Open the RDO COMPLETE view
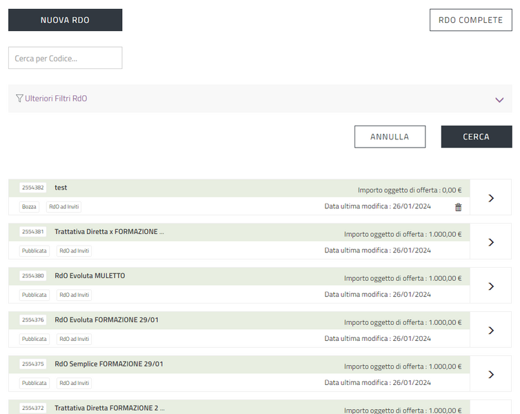Screen dimensions: 520x414 (470, 20)
